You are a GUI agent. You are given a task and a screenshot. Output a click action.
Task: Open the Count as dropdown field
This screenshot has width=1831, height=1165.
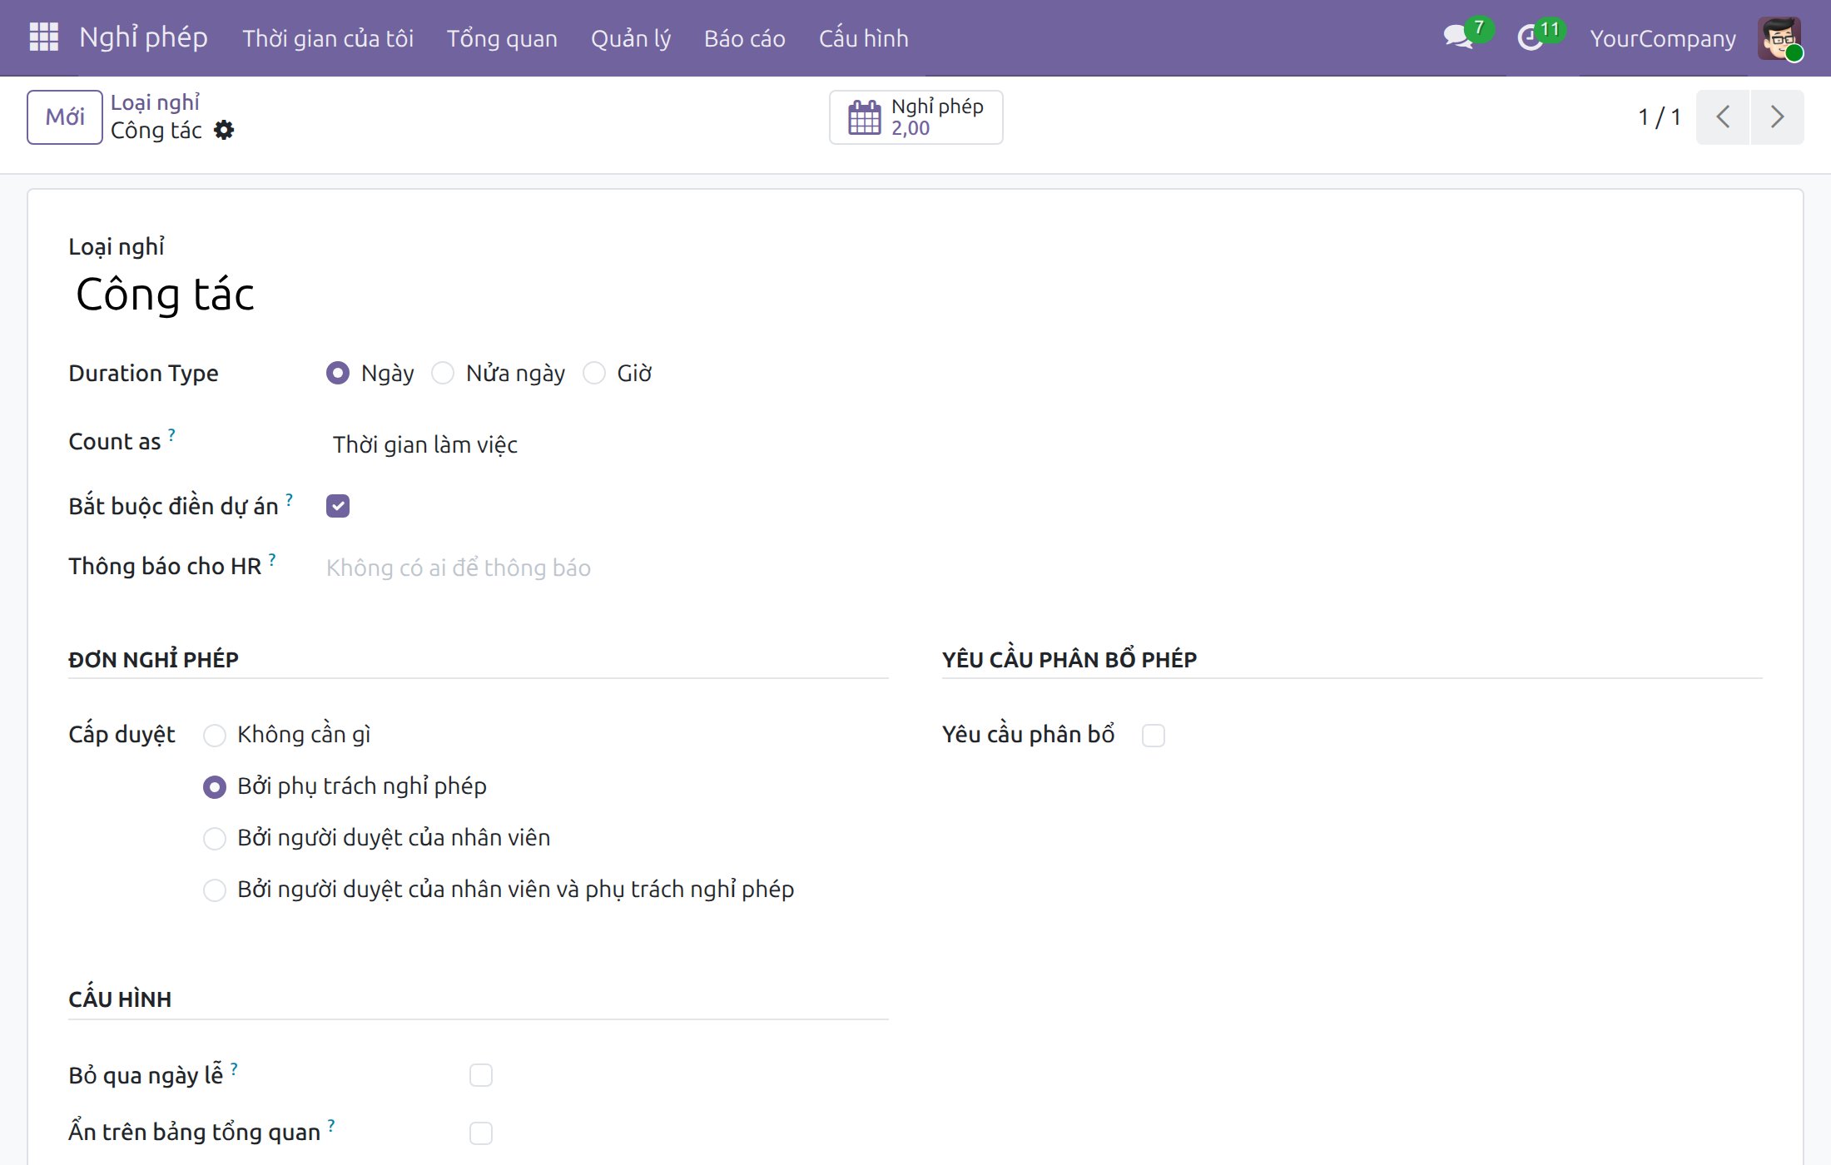[x=608, y=444]
